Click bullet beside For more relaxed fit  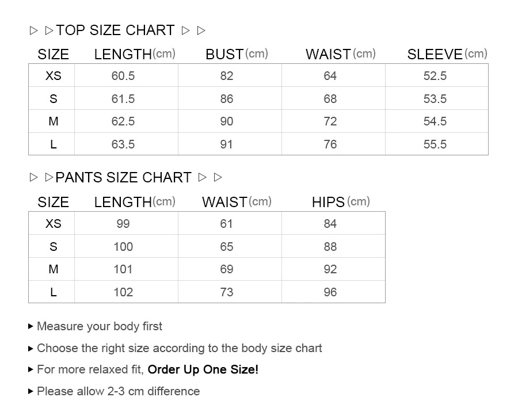pos(31,369)
